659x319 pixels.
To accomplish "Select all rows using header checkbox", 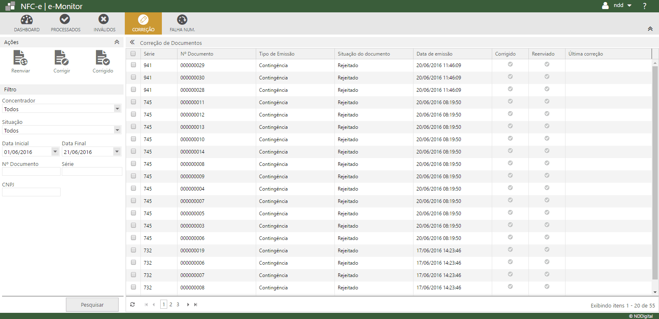I will point(133,54).
